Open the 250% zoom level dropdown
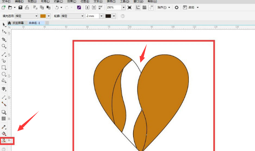 [x=124, y=7]
